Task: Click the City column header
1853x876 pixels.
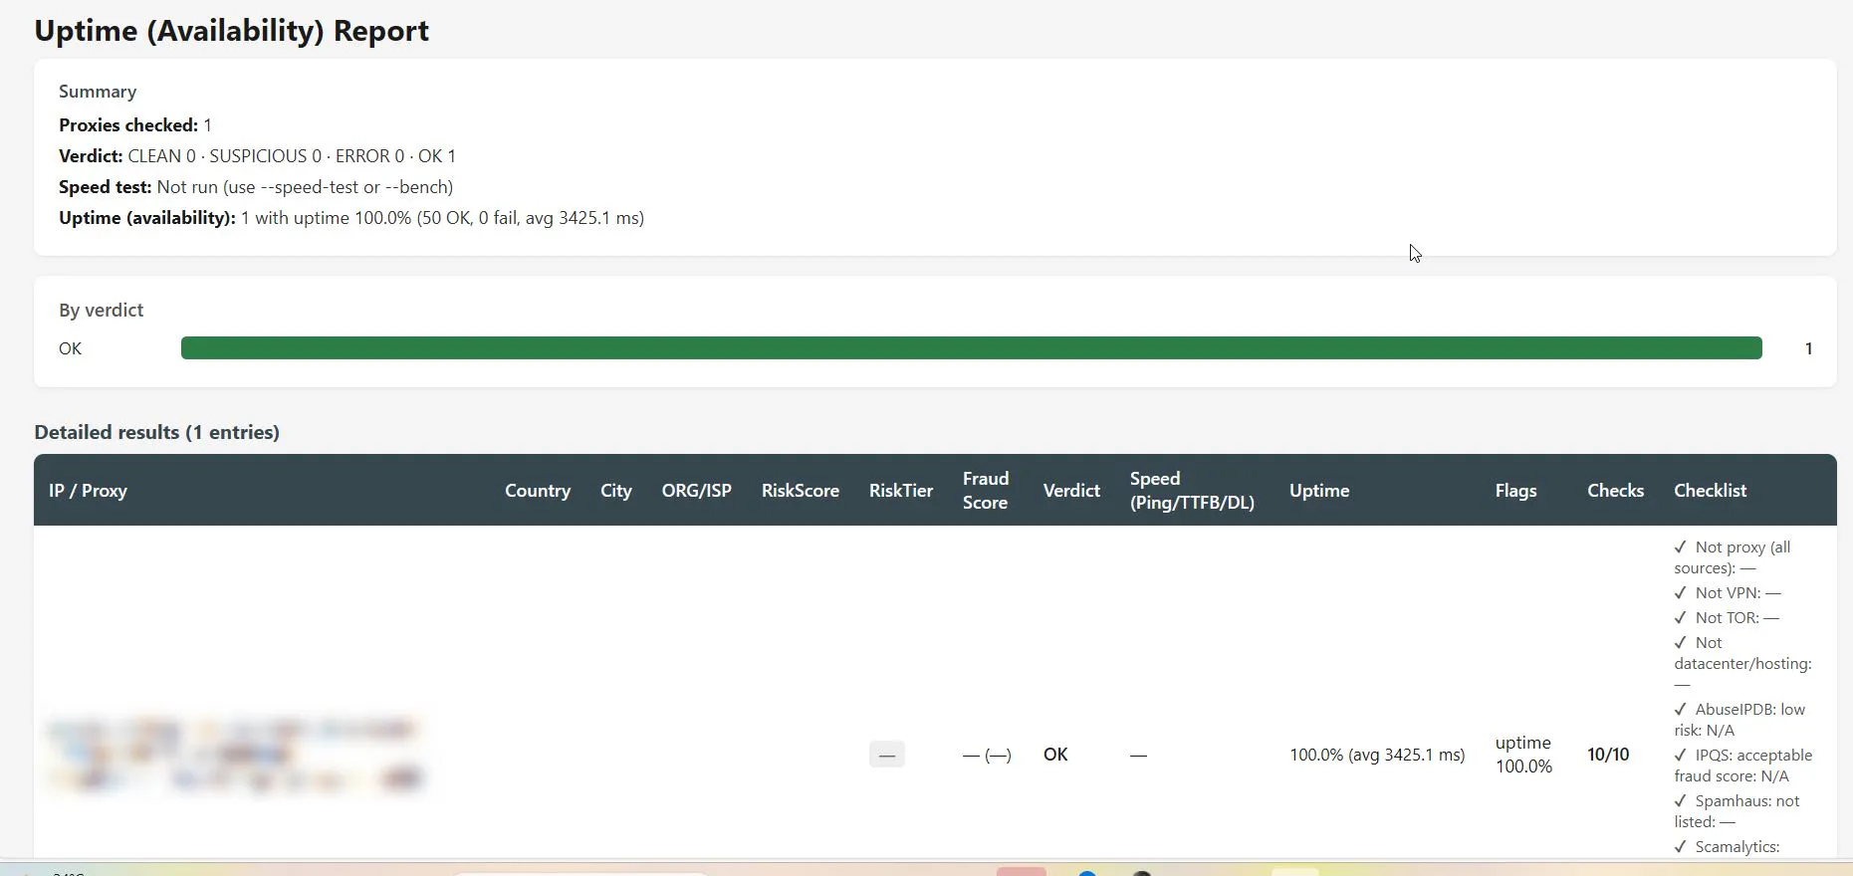Action: point(616,491)
